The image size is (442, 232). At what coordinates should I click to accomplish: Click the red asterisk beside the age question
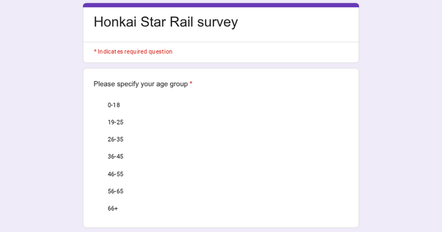click(x=191, y=84)
